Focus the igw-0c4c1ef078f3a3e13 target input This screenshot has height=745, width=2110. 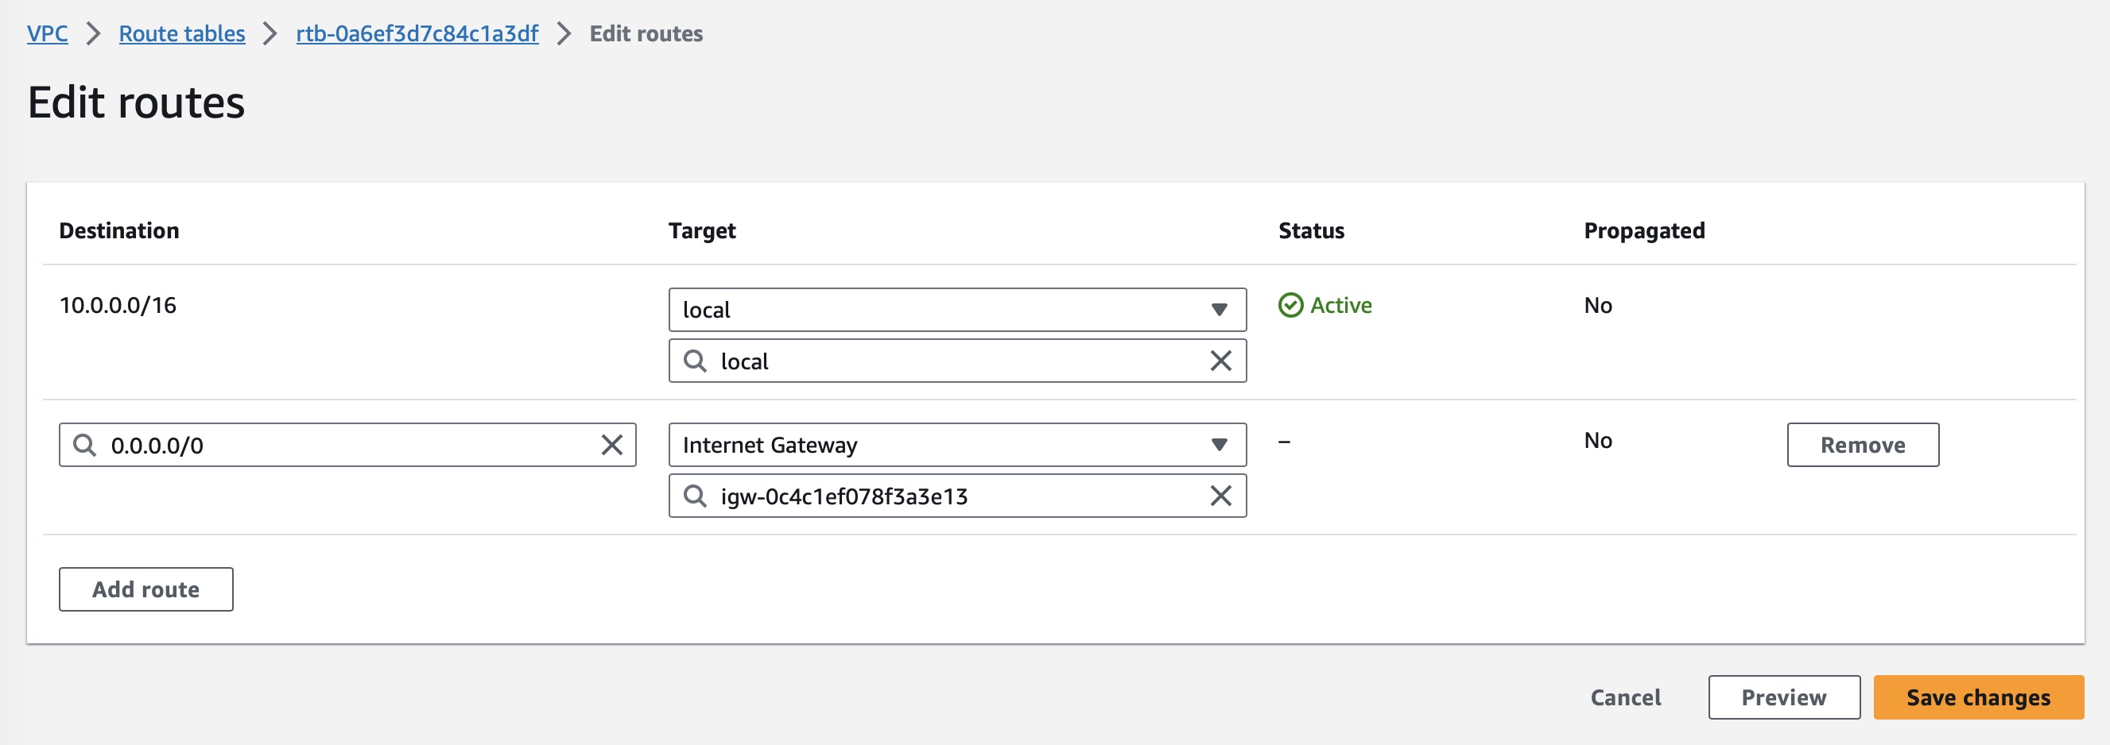pyautogui.click(x=950, y=496)
